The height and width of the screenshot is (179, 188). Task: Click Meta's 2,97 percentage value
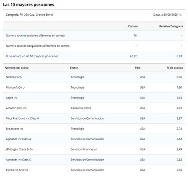coord(179,118)
